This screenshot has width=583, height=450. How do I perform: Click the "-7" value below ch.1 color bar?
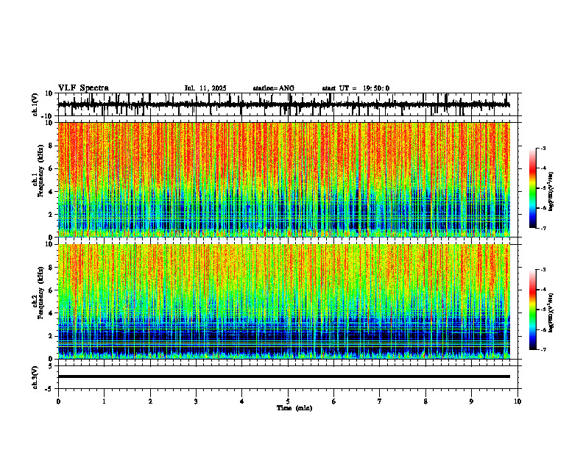pyautogui.click(x=543, y=228)
